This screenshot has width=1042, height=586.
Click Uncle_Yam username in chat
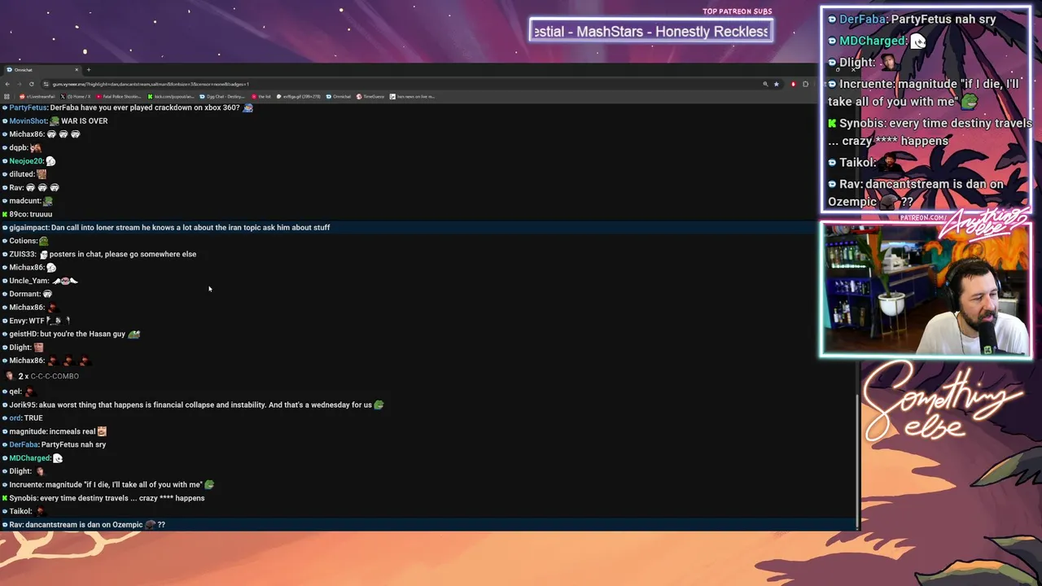[x=28, y=281]
